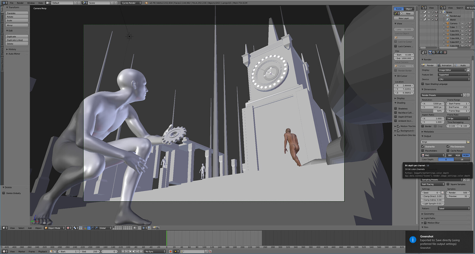Click jump to last frame in timeline
Image resolution: width=475 pixels, height=254 pixels.
pyautogui.click(x=141, y=251)
